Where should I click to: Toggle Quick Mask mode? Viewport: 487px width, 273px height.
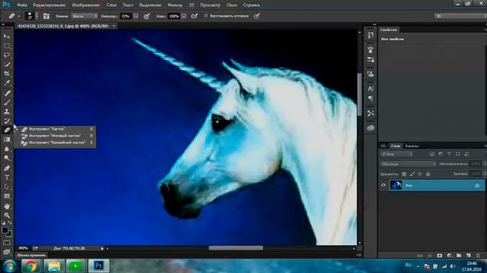point(7,243)
